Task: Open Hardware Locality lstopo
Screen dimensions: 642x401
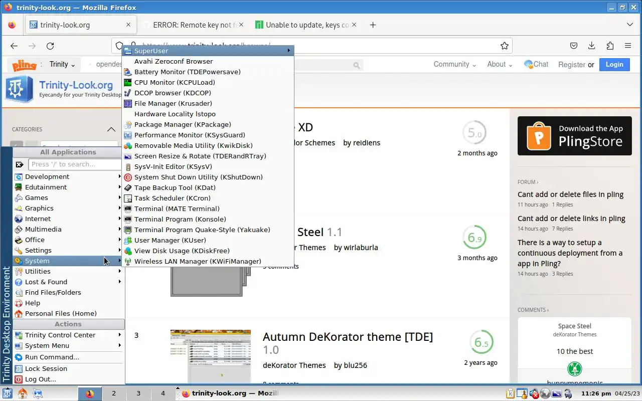Action: tap(208, 114)
